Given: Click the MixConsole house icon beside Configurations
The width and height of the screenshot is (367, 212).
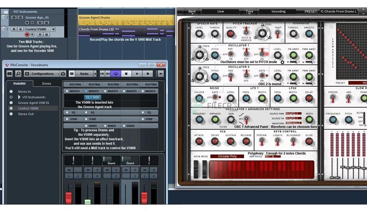Looking at the screenshot, I should (63, 74).
